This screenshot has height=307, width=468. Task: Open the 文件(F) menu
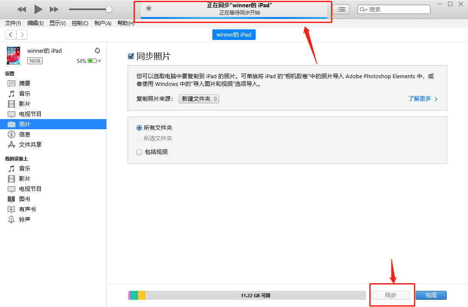point(13,23)
